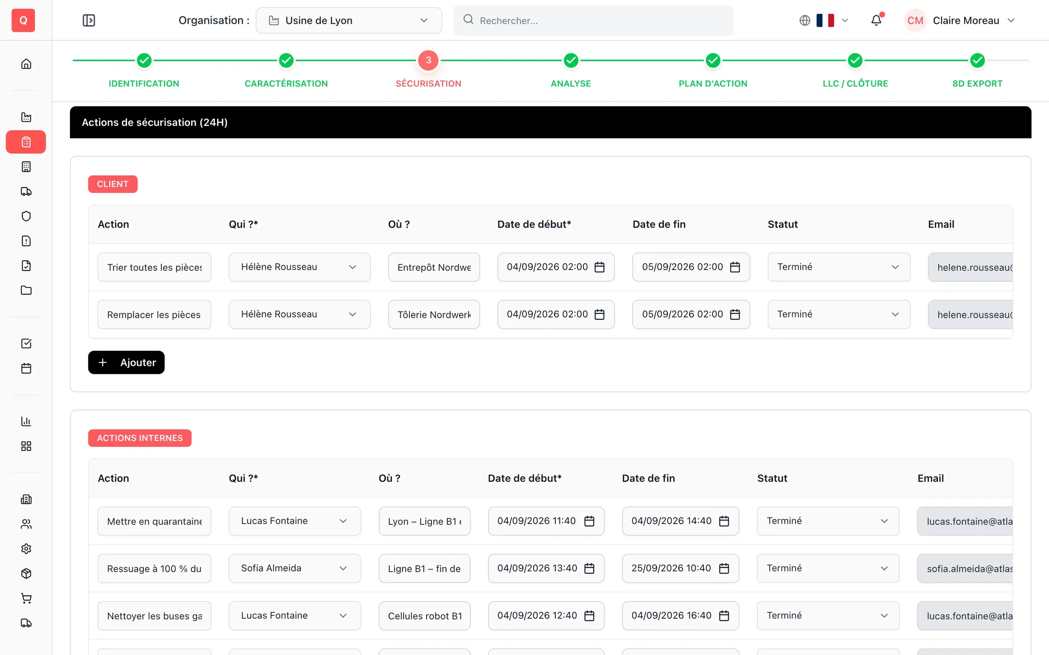The image size is (1049, 655).
Task: Click the Cellules robot B1 location field
Action: pyautogui.click(x=424, y=615)
